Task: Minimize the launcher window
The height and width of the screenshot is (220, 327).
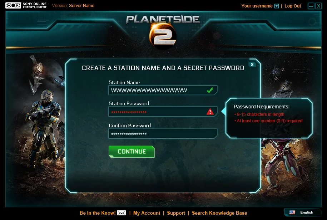Action: [x=311, y=6]
